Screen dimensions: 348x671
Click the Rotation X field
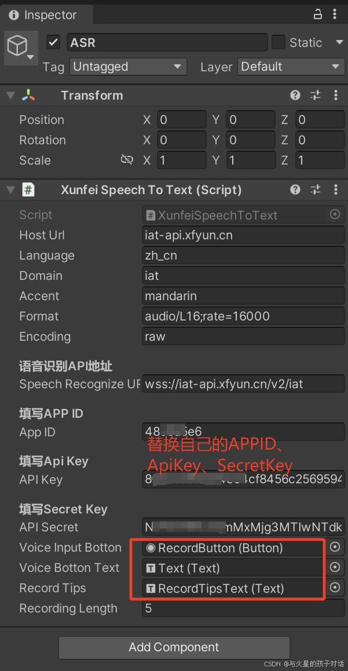[x=182, y=140]
